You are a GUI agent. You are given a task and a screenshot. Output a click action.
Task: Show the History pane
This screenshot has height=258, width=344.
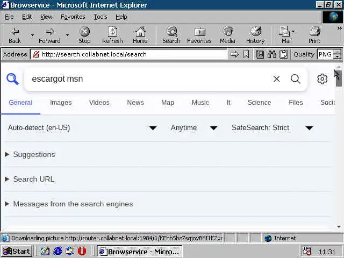tap(255, 35)
